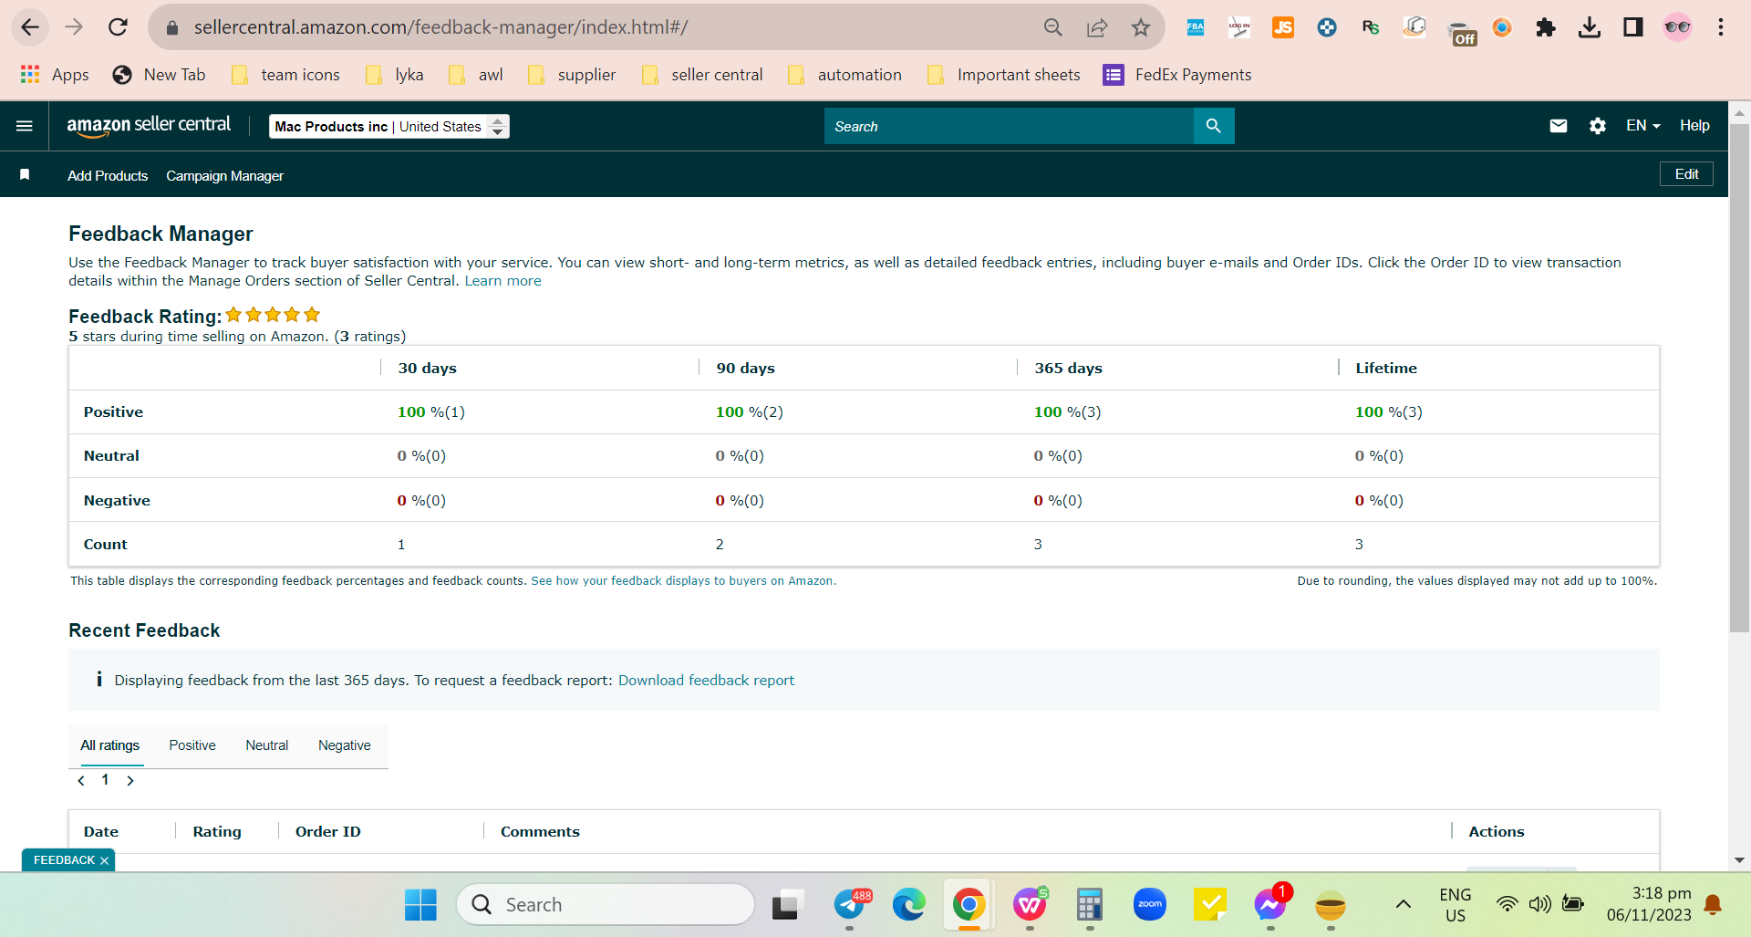1751x937 pixels.
Task: Open Messenger from the taskbar
Action: pyautogui.click(x=1270, y=904)
